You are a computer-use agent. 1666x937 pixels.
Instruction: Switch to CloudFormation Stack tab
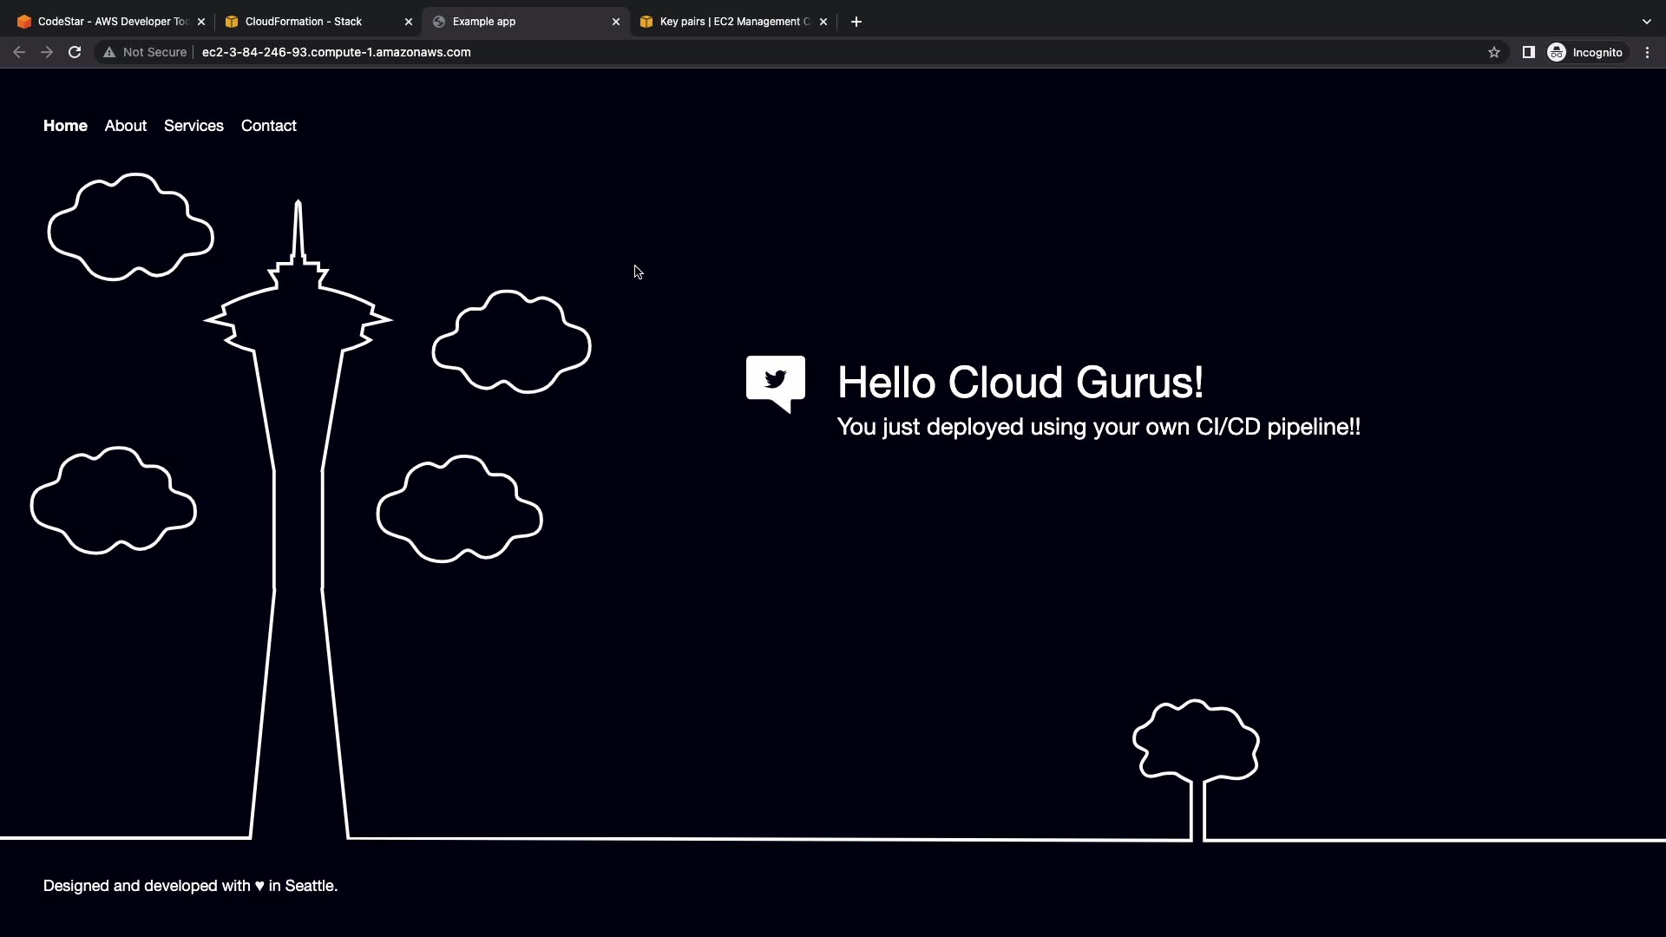tap(304, 22)
